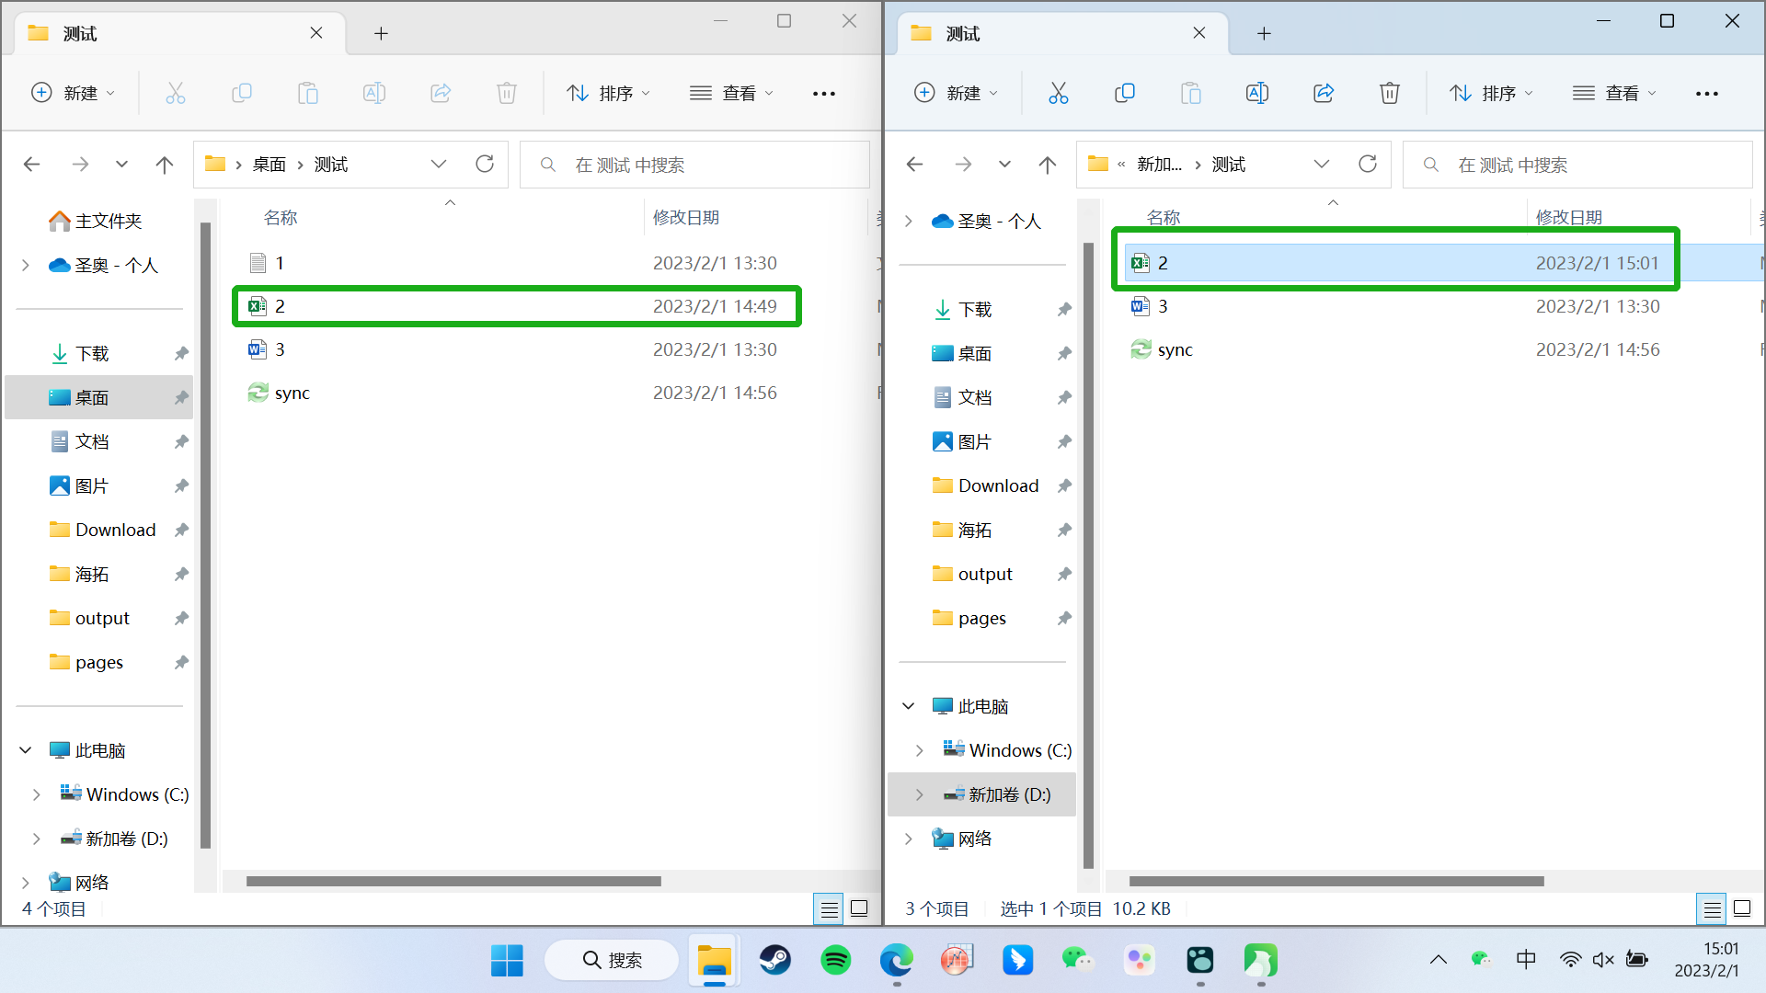
Task: Go up one folder level in right window
Action: click(1047, 165)
